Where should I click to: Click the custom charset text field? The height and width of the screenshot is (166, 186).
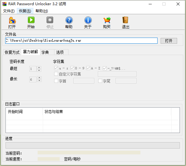117,74
